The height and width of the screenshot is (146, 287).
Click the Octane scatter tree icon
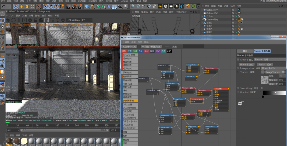[x=188, y=7]
